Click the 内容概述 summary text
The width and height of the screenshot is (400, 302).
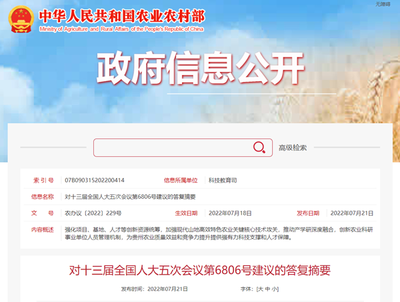click(219, 233)
